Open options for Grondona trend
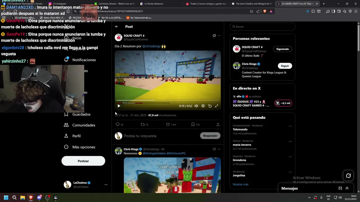 pyautogui.click(x=290, y=157)
